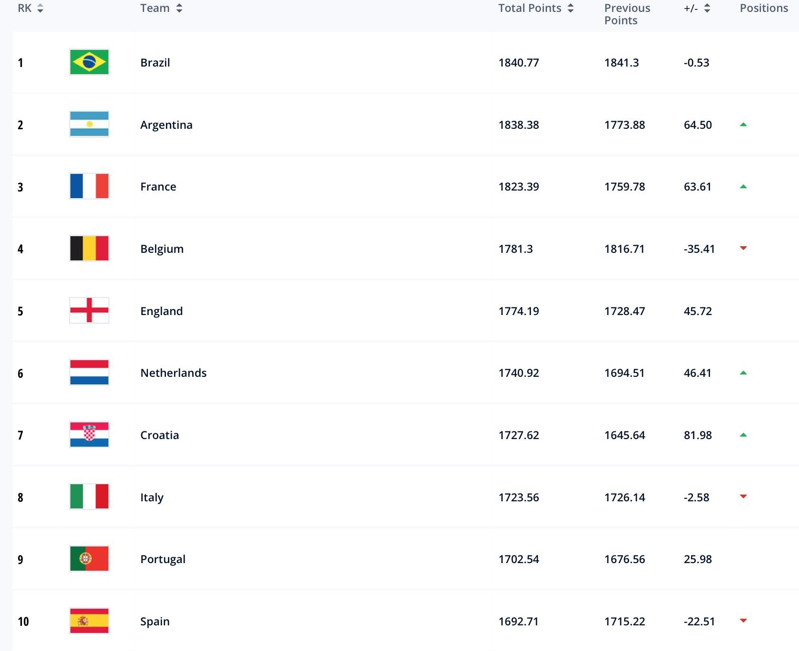This screenshot has width=799, height=651.
Task: Click the Netherlands flag icon
Action: pos(89,373)
